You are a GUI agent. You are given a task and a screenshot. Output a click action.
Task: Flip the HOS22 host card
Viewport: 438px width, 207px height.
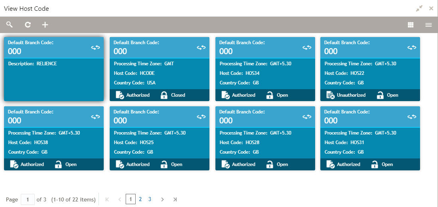pyautogui.click(x=412, y=48)
